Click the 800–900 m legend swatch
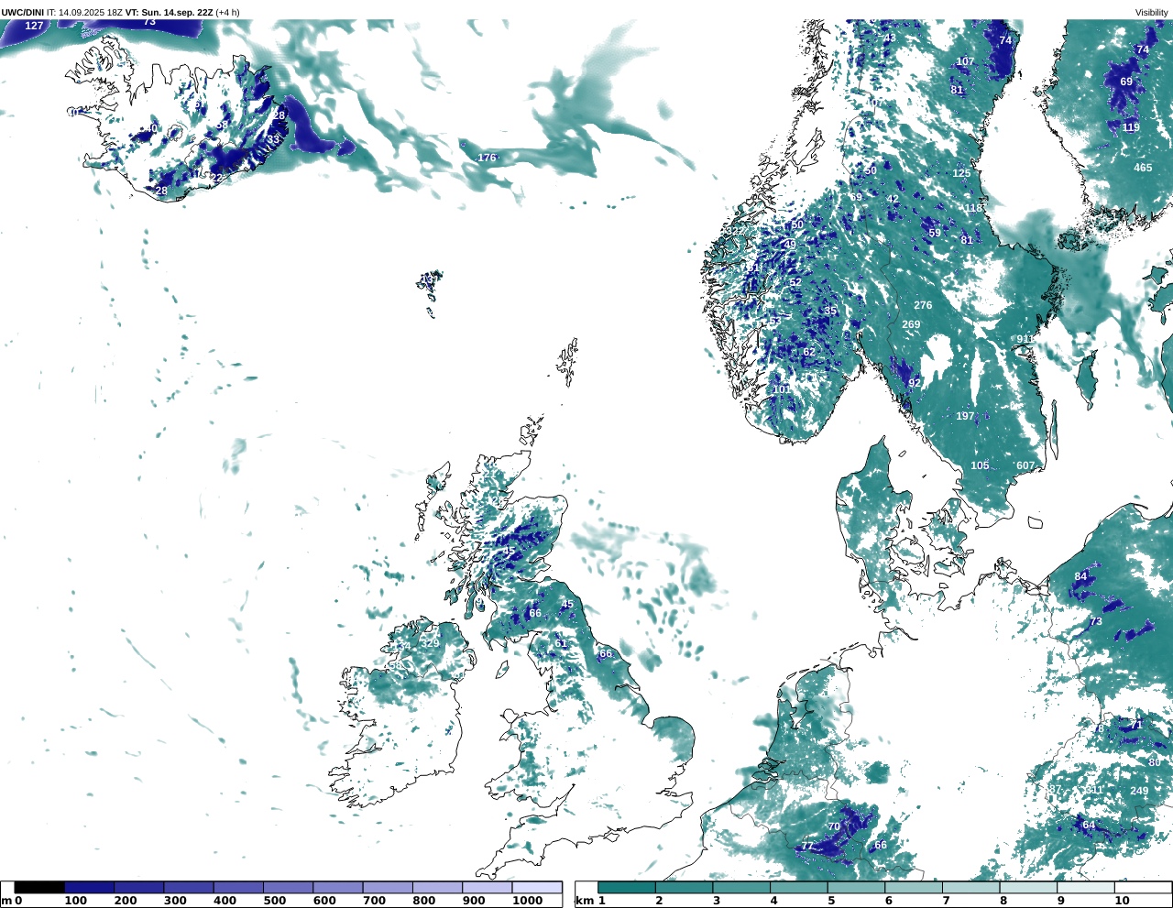The height and width of the screenshot is (908, 1173). 435,887
